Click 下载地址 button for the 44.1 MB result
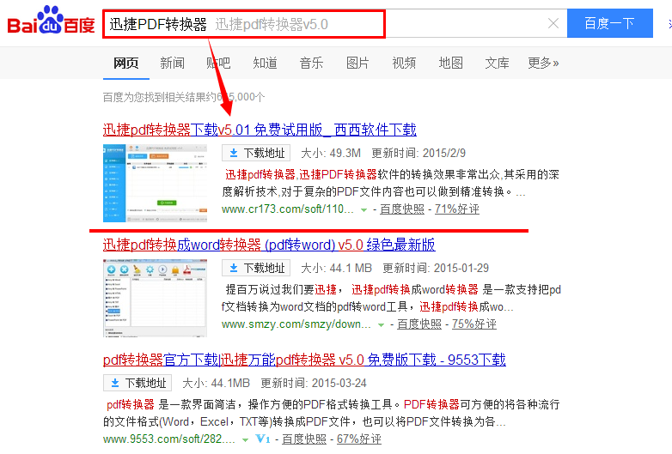The height and width of the screenshot is (454, 672). point(256,268)
